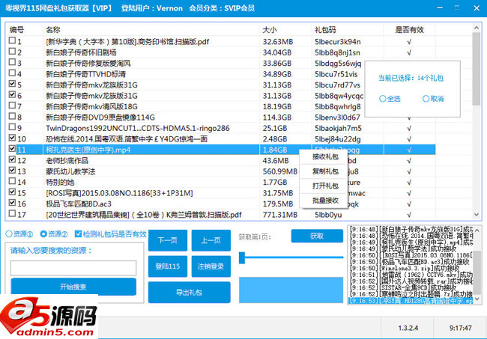Viewport: 487px width, 339px height.
Task: Click the resource search text field
Action: [x=73, y=267]
